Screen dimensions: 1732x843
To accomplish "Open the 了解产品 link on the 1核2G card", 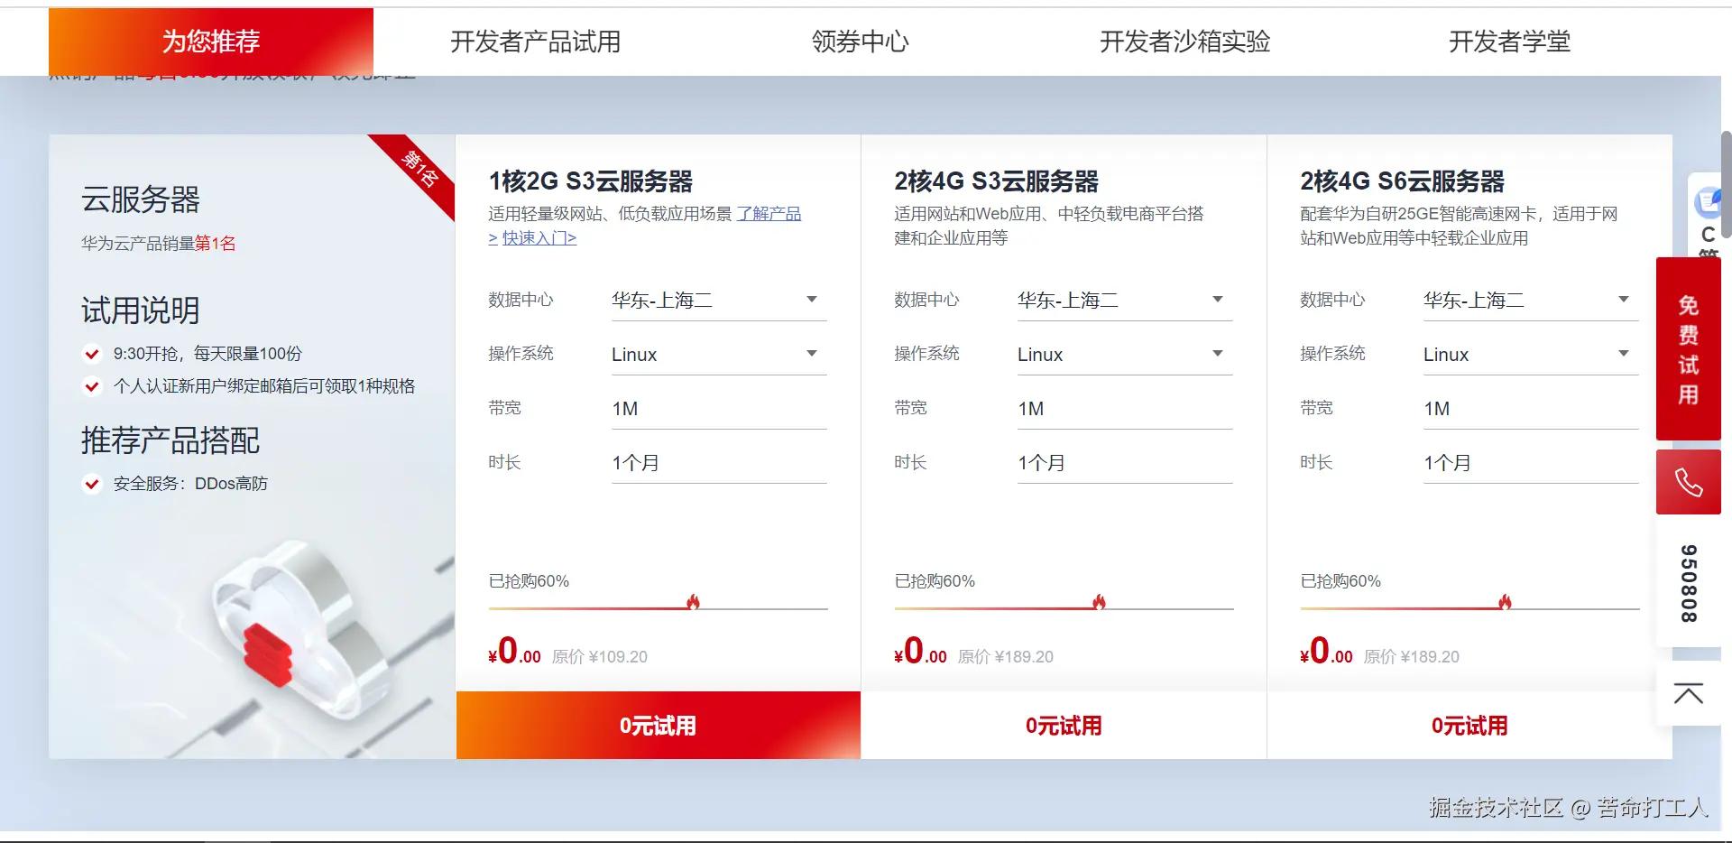I will pos(768,213).
